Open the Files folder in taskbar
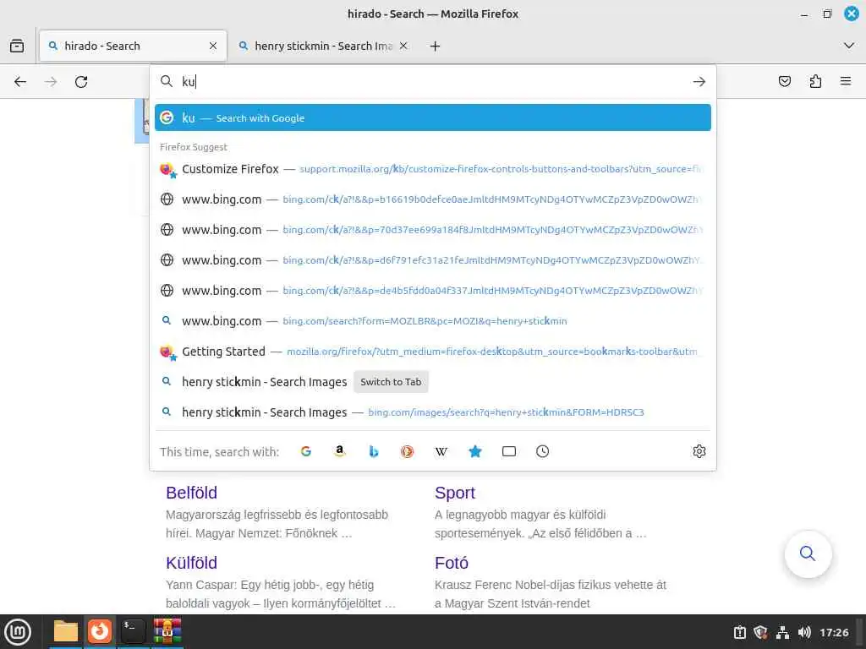The height and width of the screenshot is (649, 866). (66, 631)
